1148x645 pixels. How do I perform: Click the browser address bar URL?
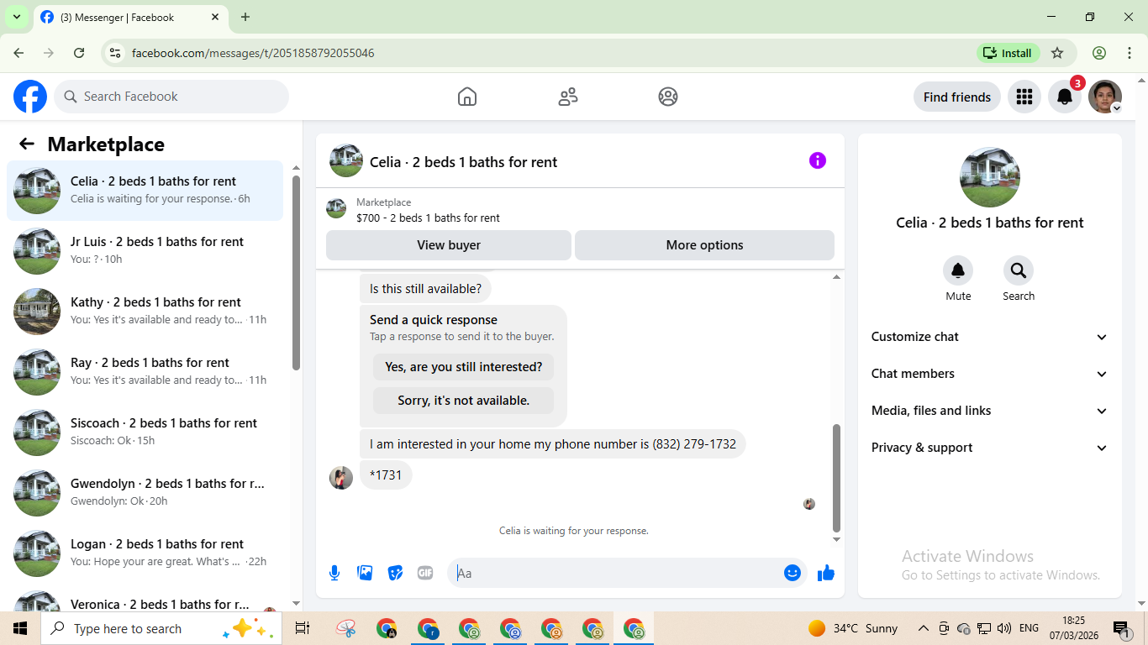253,53
